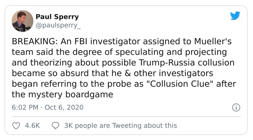Open '3K people are Tweeting about this'
This screenshot has height=140, width=253.
tap(120, 125)
